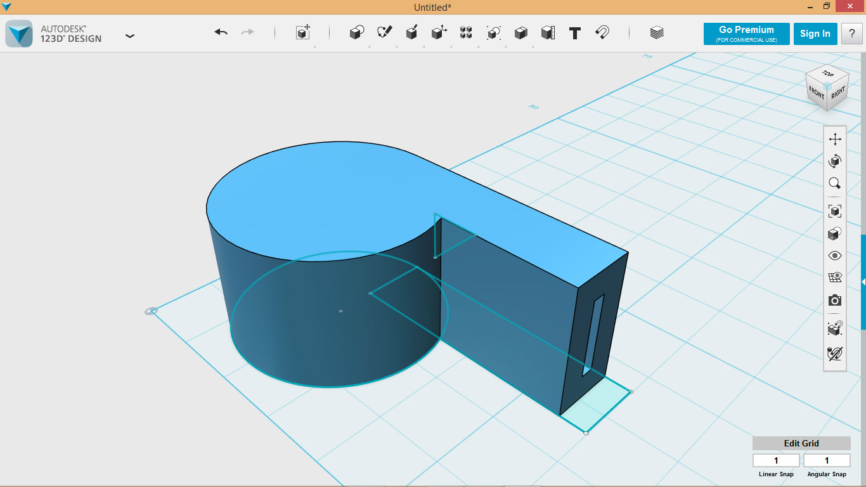Open the Transform tool
Viewport: 866px width, 487px height.
(303, 32)
